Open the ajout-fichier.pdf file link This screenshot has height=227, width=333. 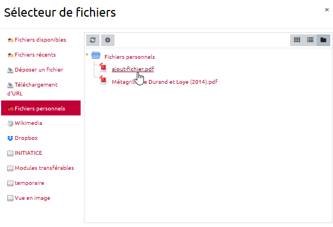pos(133,69)
